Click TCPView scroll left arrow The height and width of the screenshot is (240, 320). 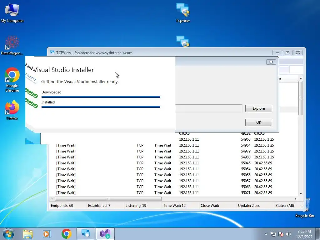52,199
